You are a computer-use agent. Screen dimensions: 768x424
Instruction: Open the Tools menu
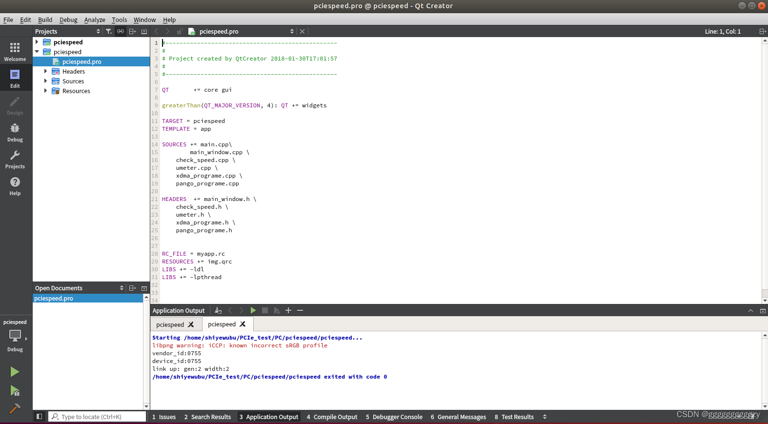pos(119,20)
